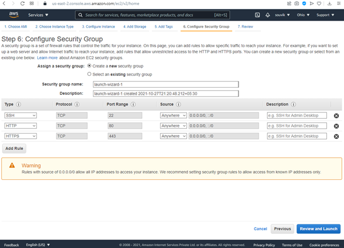This screenshot has width=344, height=248.
Task: Open the souvik account menu
Action: [x=282, y=15]
